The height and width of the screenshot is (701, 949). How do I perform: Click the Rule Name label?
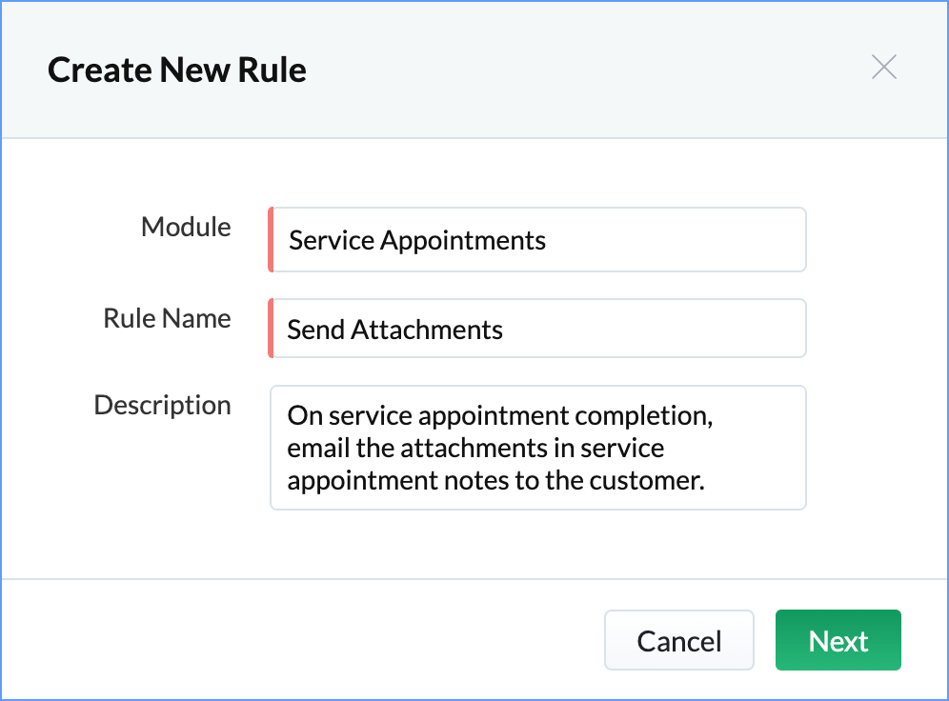point(167,318)
